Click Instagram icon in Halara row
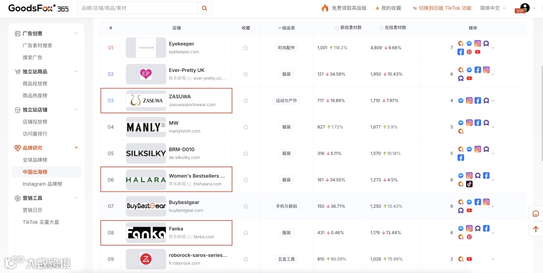Screen dimensions: 543x273 coord(469,175)
